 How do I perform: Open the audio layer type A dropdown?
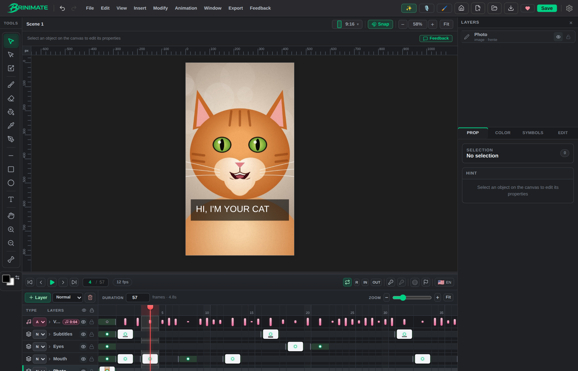coord(40,322)
